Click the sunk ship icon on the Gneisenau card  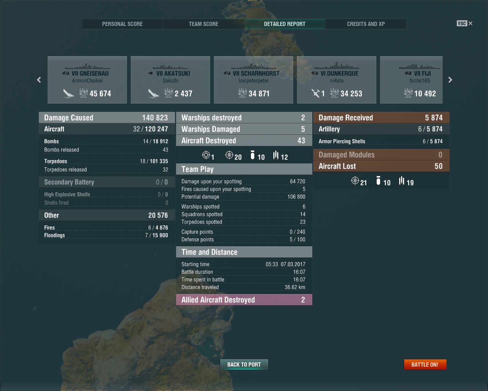[x=69, y=93]
